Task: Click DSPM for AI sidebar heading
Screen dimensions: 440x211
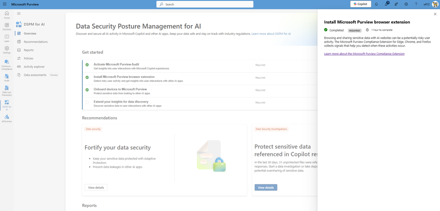Action: click(x=34, y=24)
